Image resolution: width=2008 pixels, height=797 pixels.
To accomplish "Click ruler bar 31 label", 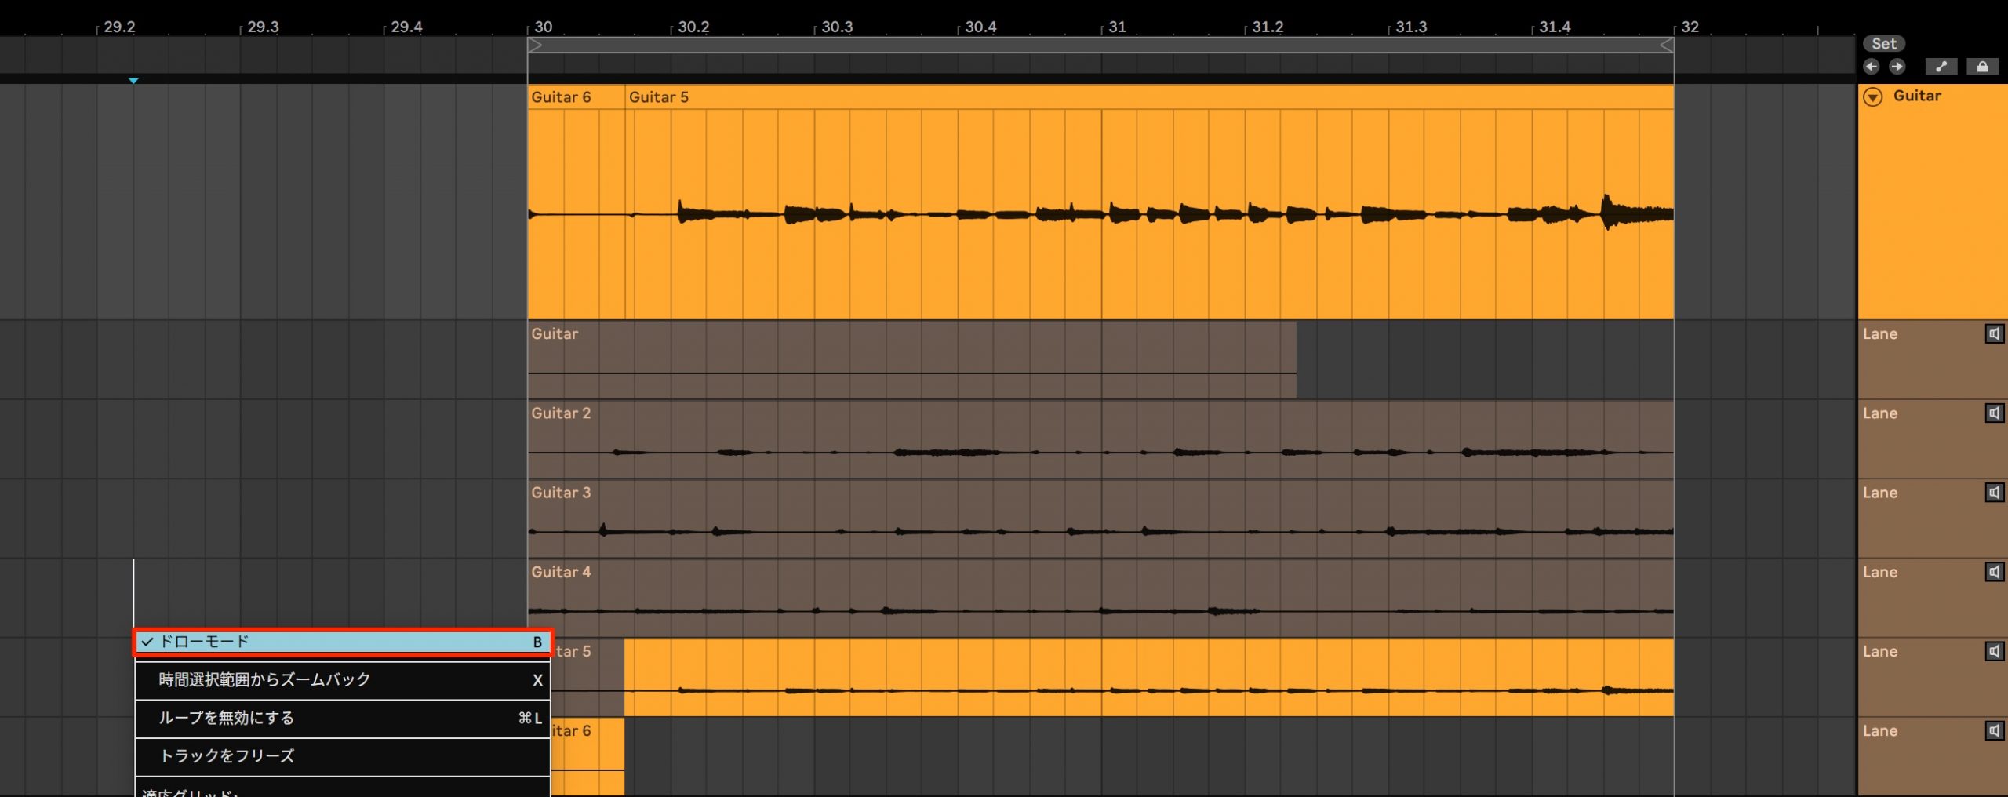I will 1118,27.
